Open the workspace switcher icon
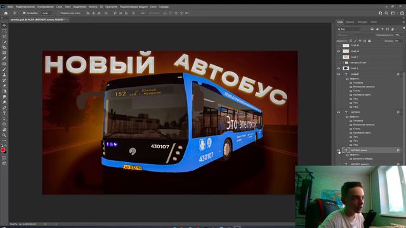 tap(393, 13)
